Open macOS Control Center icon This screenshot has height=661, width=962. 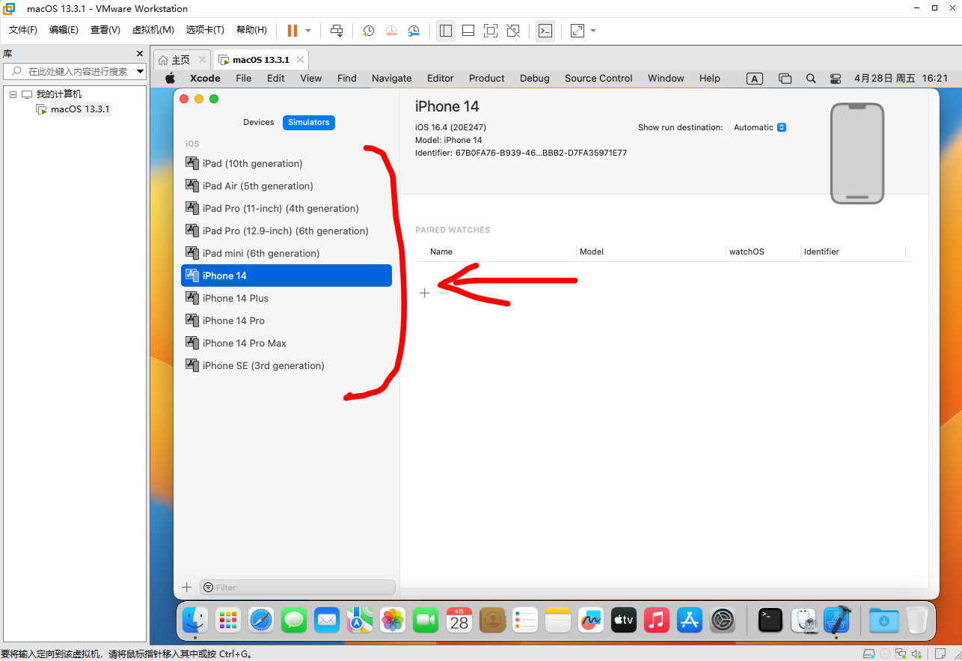[x=836, y=79]
